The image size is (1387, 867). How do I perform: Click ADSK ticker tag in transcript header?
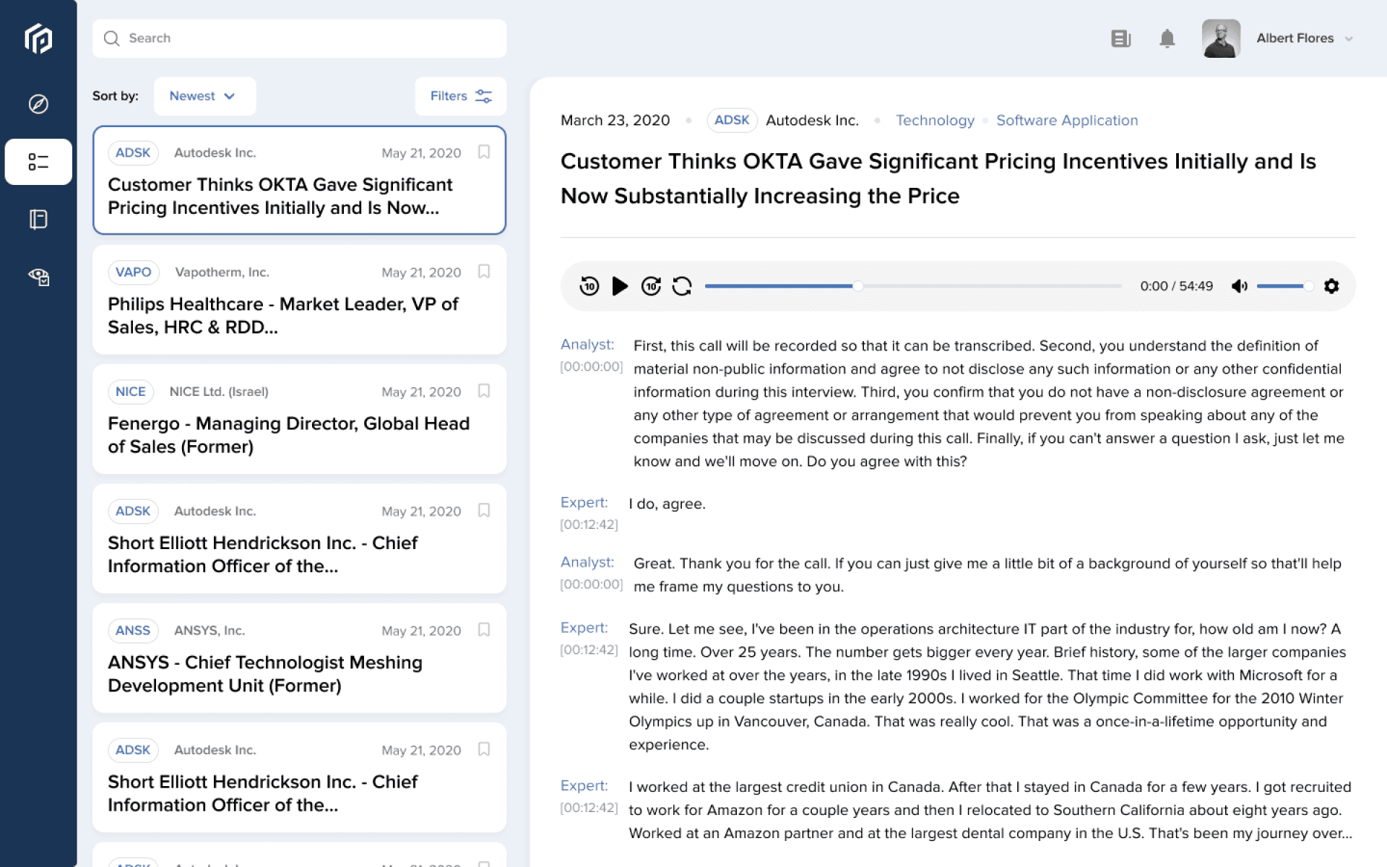[x=732, y=120]
